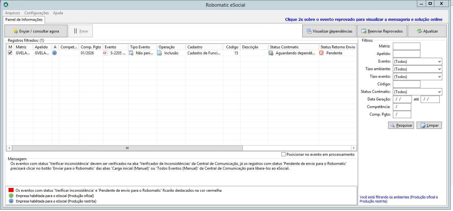Focus the Comp. Pgto filter field
The width and height of the screenshot is (453, 211).
[x=402, y=115]
